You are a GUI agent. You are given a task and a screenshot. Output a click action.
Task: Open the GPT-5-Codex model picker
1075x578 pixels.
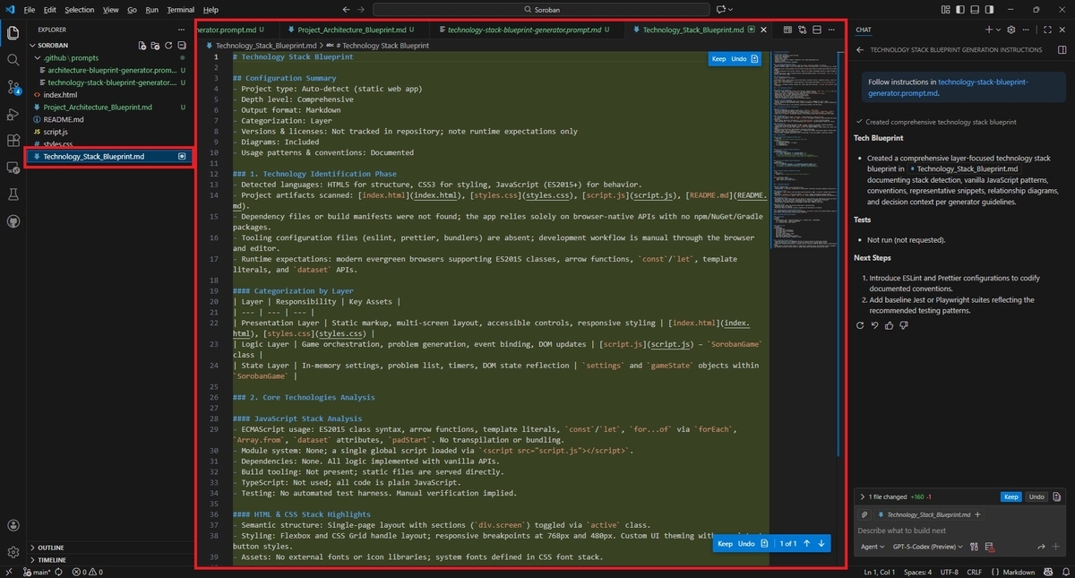pyautogui.click(x=927, y=547)
